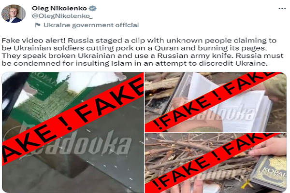This screenshot has height=193, width=290.
Task: Open Oleg Nikolenko's round profile photo
Action: [14, 14]
